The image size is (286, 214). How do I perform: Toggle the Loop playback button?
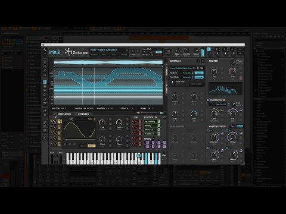tap(199, 73)
